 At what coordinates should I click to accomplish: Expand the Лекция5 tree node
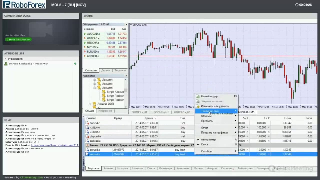pos(95,84)
